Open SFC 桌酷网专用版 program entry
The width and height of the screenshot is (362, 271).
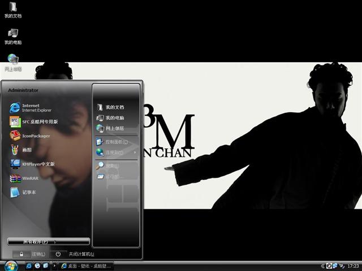(x=34, y=122)
